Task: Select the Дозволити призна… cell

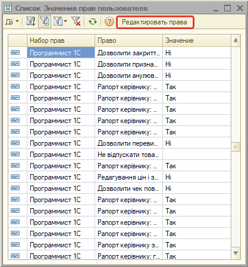Action: click(x=128, y=64)
